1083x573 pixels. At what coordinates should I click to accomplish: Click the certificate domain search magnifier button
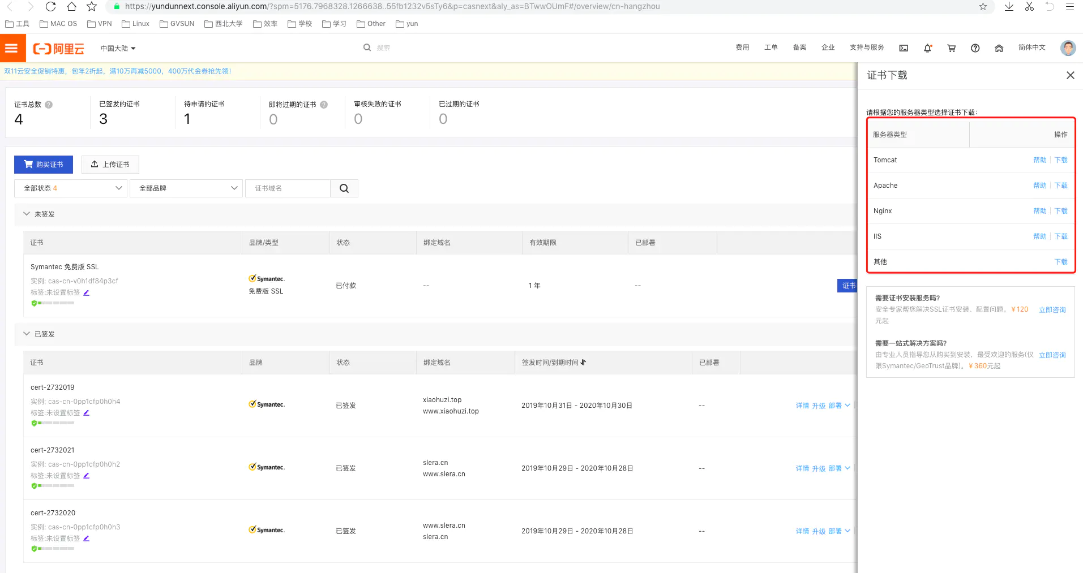(344, 188)
